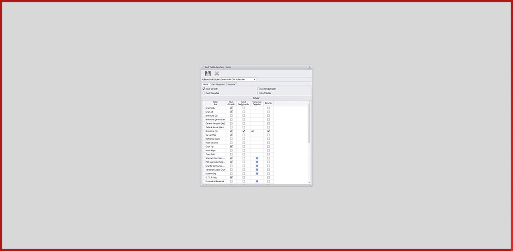Screen dimensions: 513x251
Task: Enable the Kayıt Silebilir checkbox
Action: (258, 93)
